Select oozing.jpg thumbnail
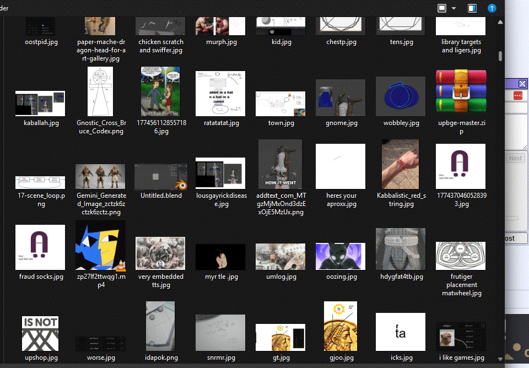Image resolution: width=529 pixels, height=368 pixels. (341, 256)
